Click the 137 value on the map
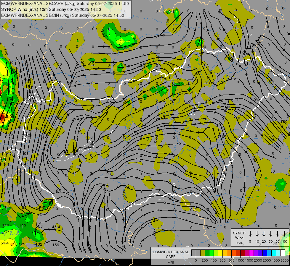Image resolution: width=290 pixels, height=266 pixels. tap(7, 189)
